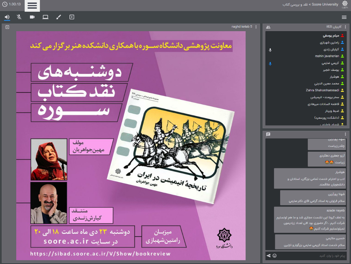Image resolution: width=351 pixels, height=264 pixels.
Task: Open the chat panel options menu
Action: [x=345, y=134]
